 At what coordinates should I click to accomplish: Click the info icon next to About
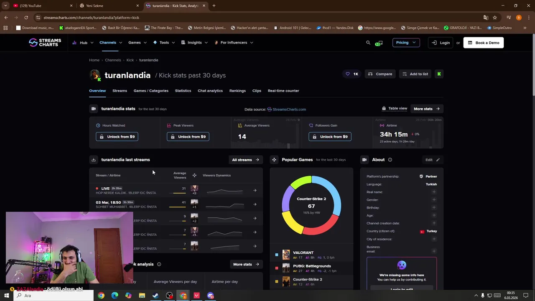click(x=390, y=160)
